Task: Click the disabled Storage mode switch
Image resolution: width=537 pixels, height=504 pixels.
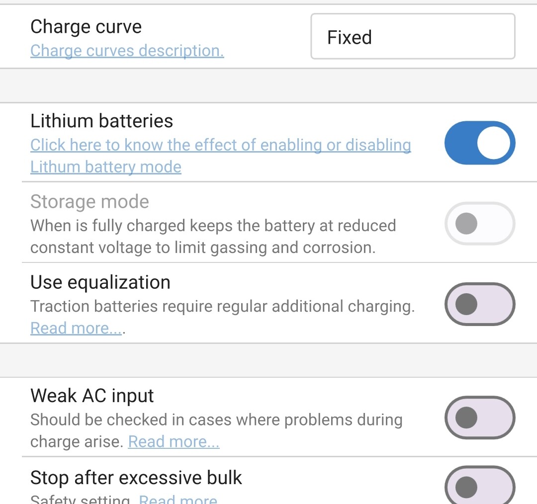Action: coord(479,224)
